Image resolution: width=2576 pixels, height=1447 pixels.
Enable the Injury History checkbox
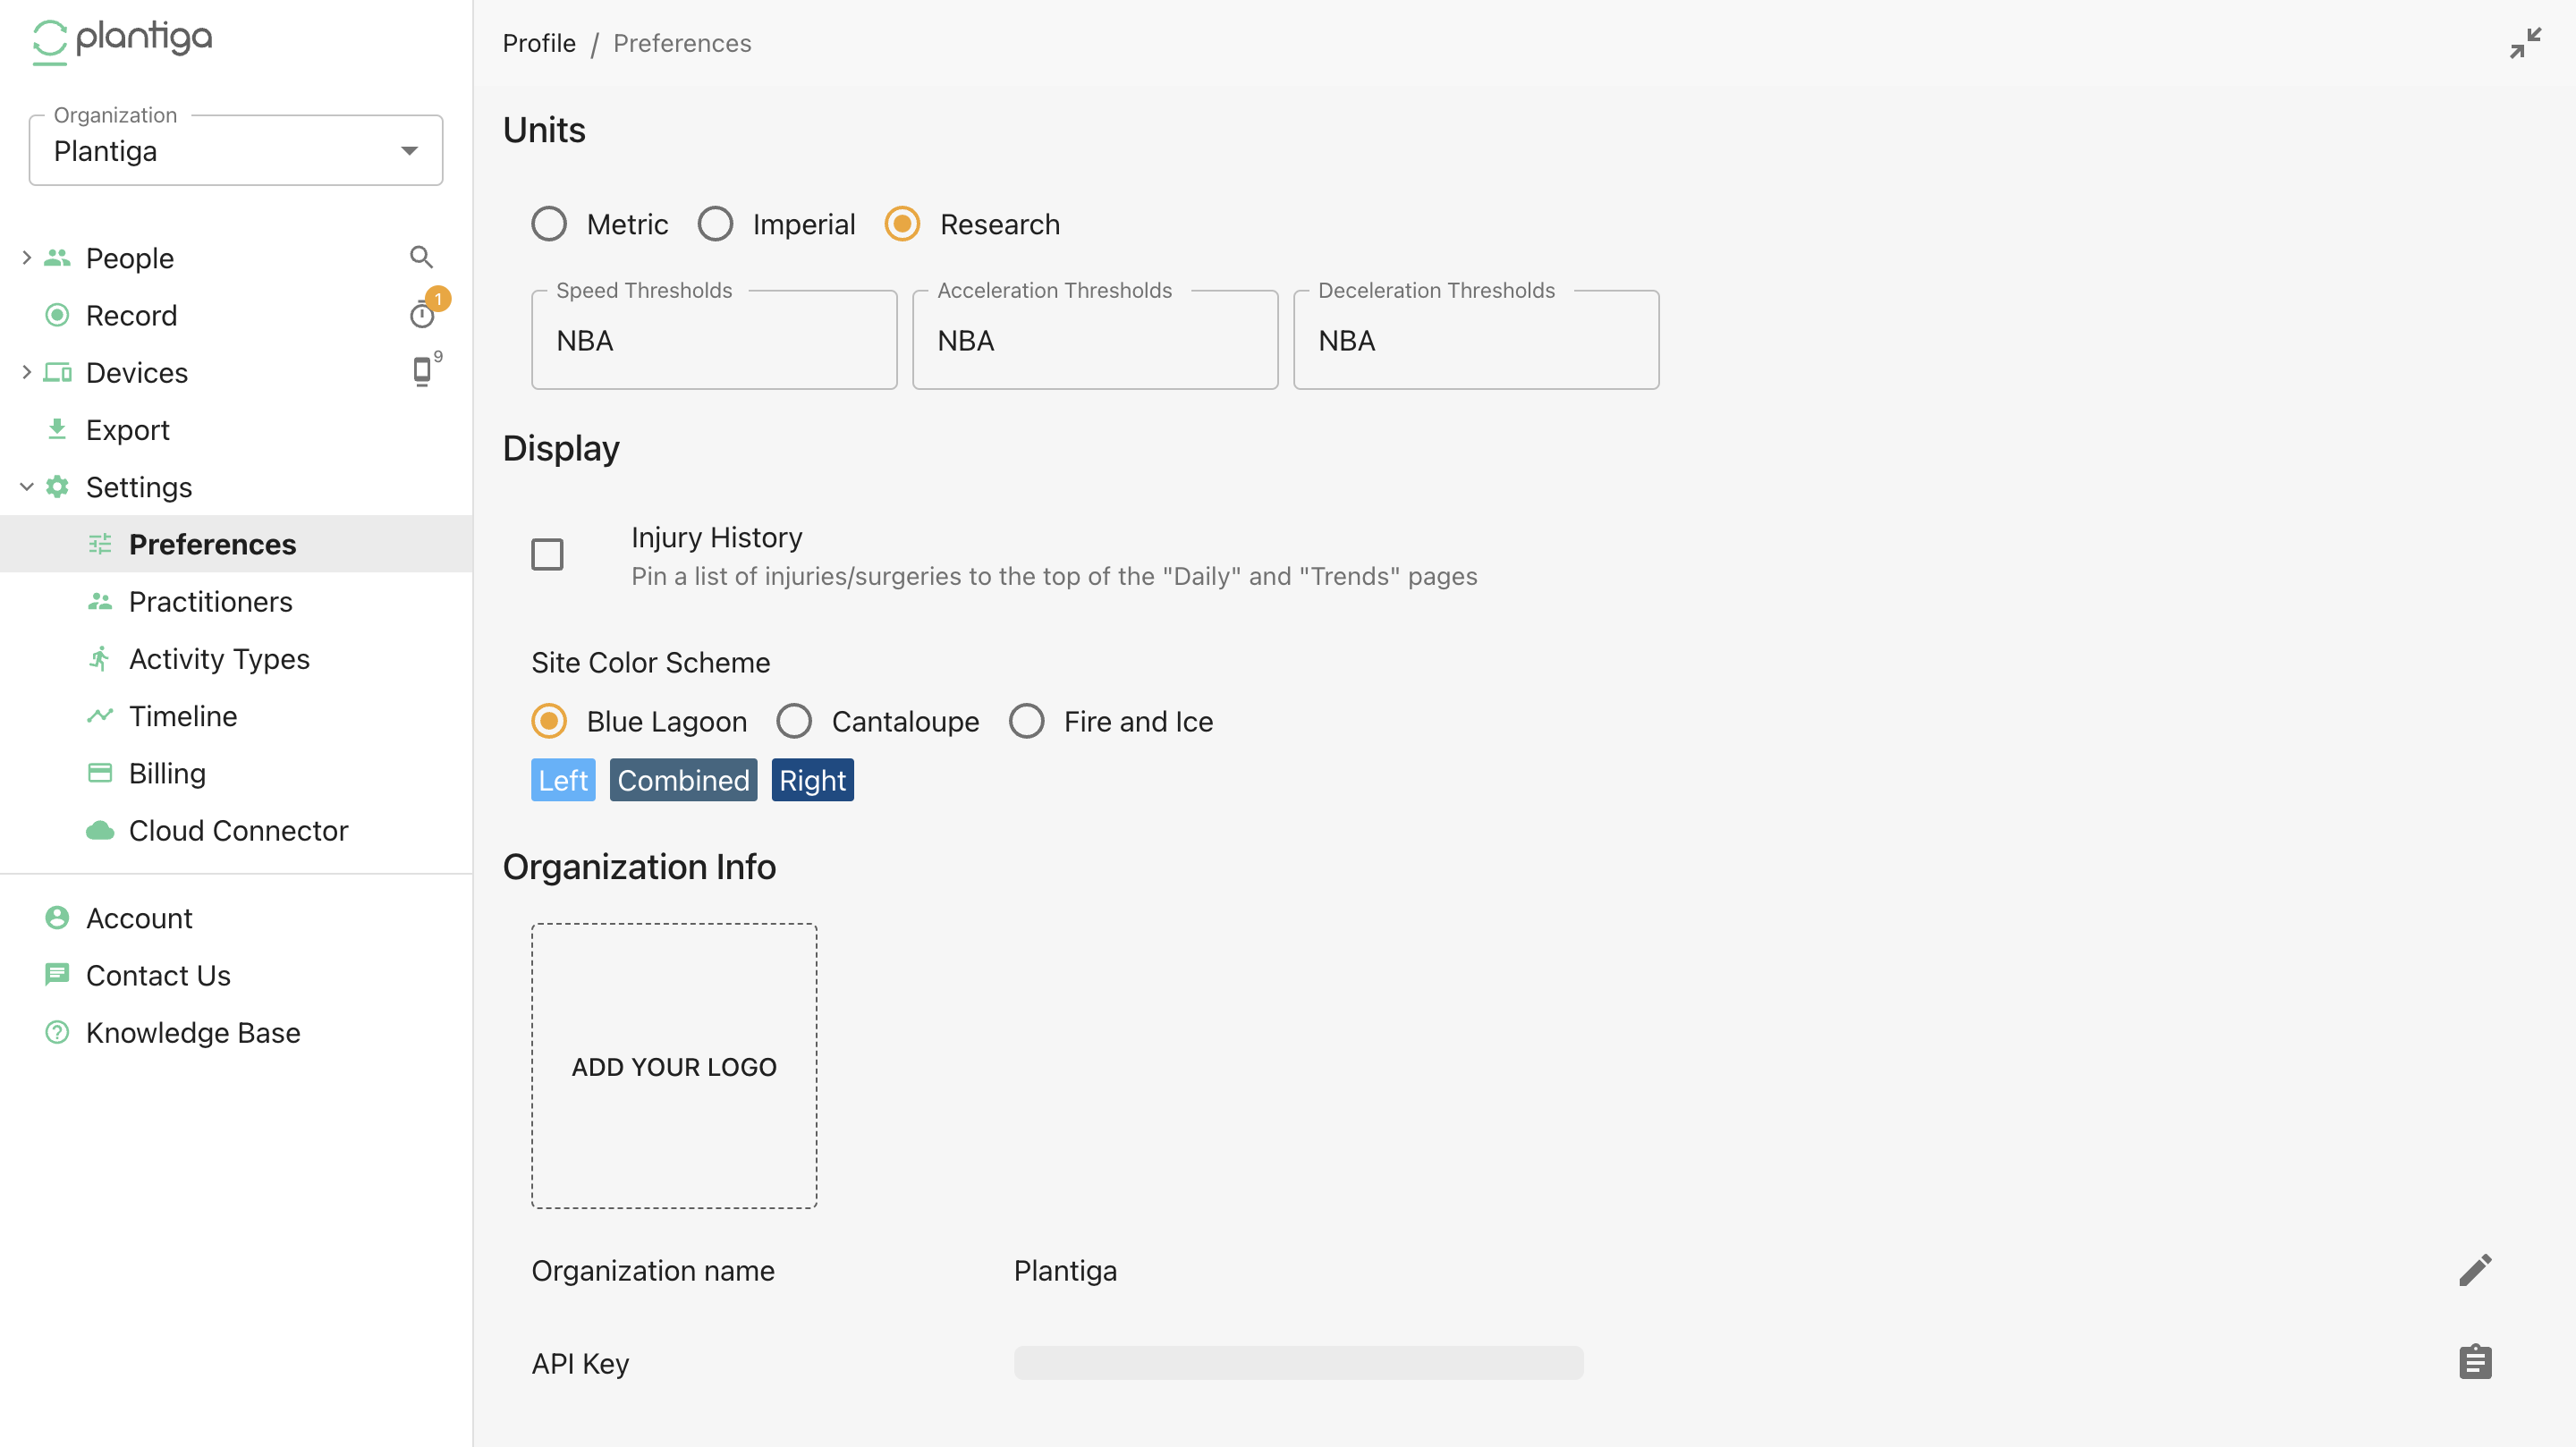547,554
